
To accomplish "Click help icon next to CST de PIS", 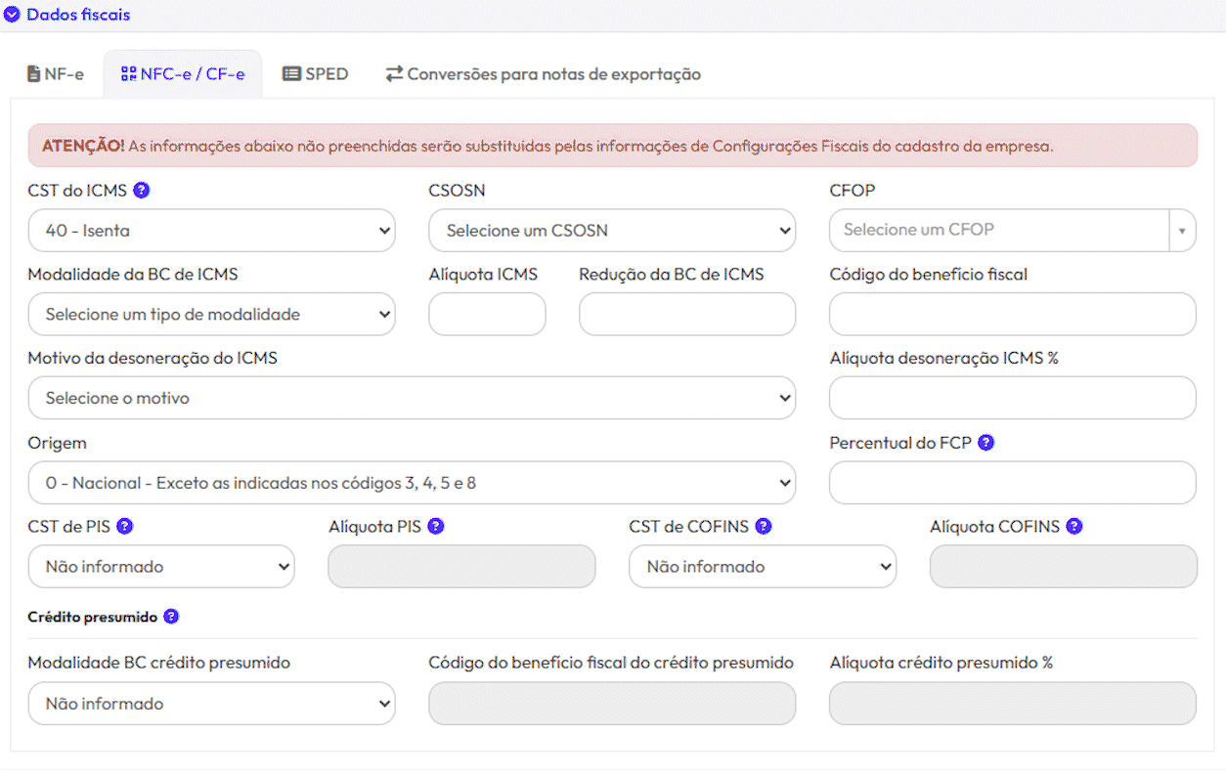I will (x=124, y=527).
